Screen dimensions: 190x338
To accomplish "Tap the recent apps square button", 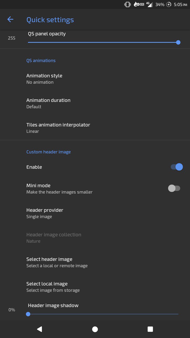I will pyautogui.click(x=150, y=329).
